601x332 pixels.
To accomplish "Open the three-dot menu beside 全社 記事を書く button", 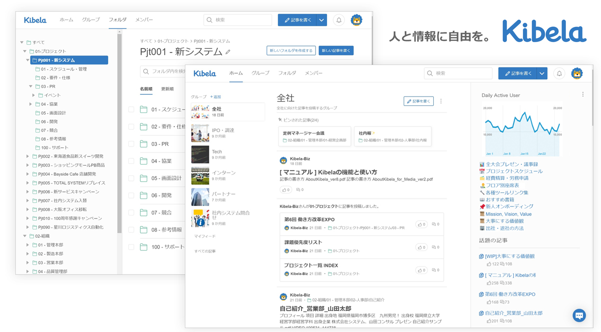I will pos(441,101).
